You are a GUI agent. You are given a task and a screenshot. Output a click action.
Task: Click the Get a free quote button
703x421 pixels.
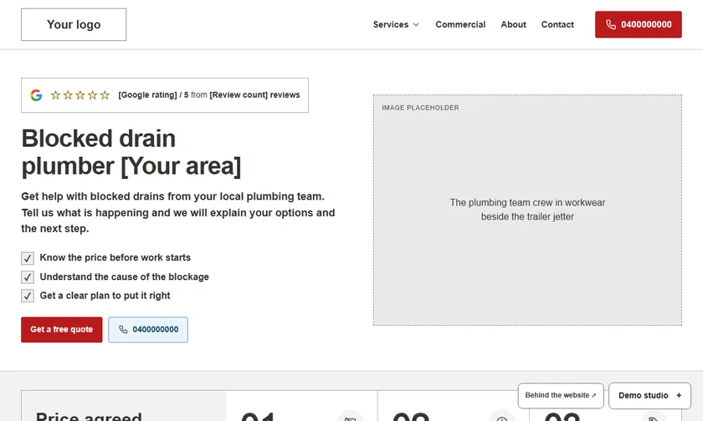coord(61,330)
